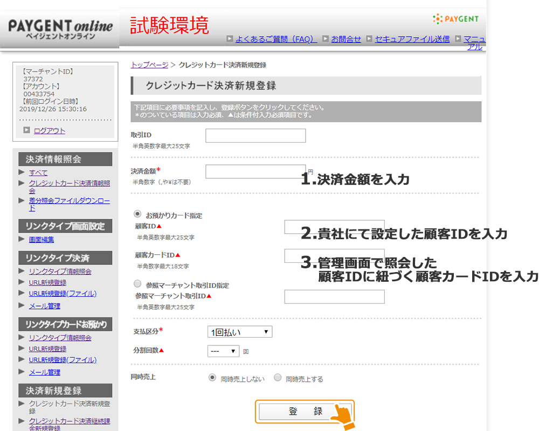Click the 登録 register button
539x431 pixels.
(305, 412)
